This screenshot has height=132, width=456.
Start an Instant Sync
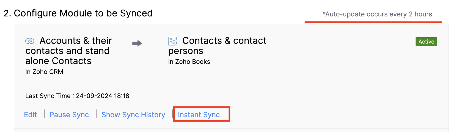199,115
